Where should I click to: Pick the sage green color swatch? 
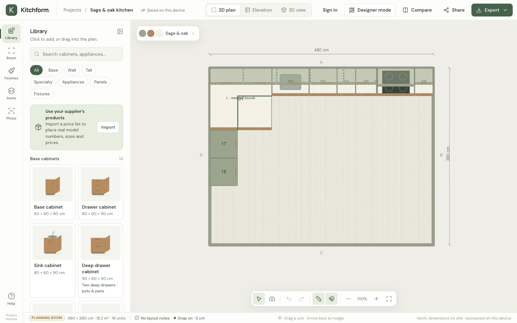click(x=142, y=33)
